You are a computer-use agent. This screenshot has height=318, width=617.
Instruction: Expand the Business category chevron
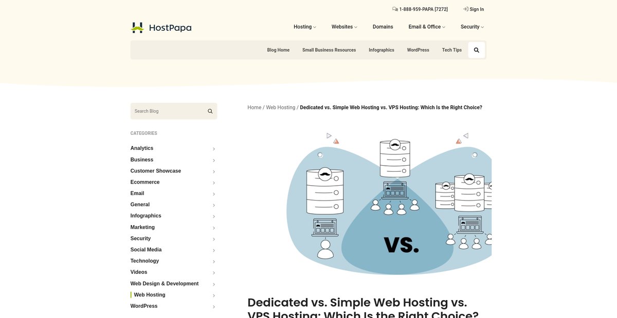point(214,160)
